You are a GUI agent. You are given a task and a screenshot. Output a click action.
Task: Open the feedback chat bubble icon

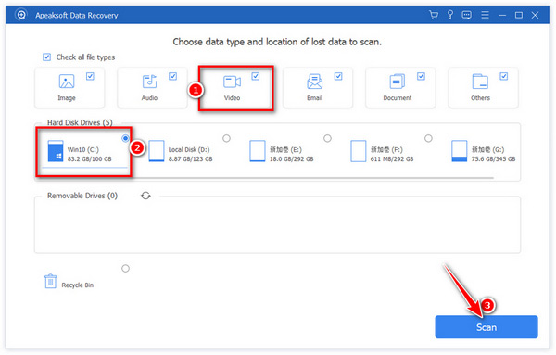point(467,15)
